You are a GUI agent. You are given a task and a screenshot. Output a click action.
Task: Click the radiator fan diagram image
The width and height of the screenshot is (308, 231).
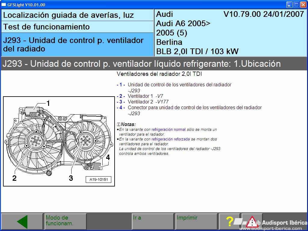pyautogui.click(x=59, y=141)
